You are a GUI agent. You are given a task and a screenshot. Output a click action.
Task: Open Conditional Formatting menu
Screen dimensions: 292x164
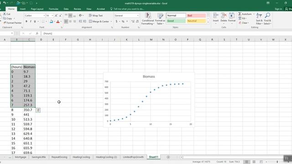[x=148, y=19]
